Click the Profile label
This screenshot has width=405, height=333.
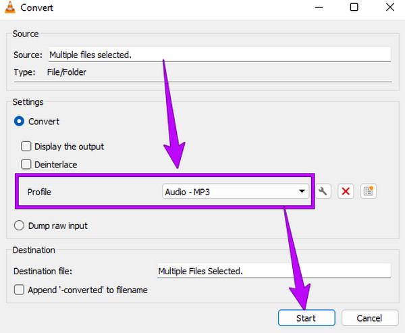pos(39,192)
